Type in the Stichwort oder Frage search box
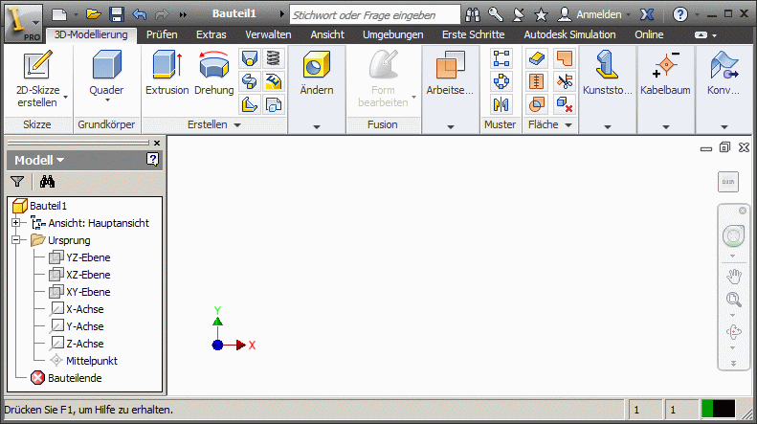Image resolution: width=757 pixels, height=424 pixels. click(362, 15)
